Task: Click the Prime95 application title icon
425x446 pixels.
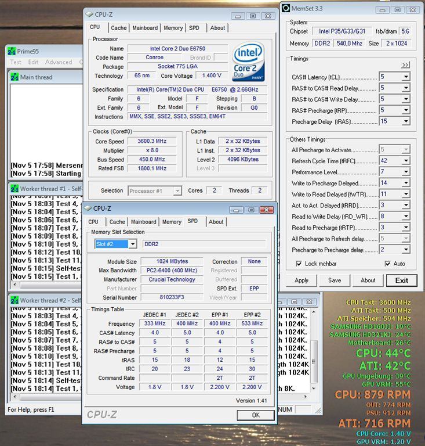Action: pos(12,51)
